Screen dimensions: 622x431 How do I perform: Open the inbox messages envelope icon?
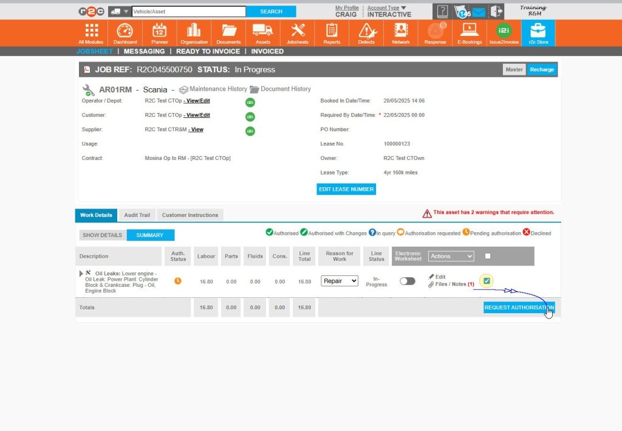(x=480, y=10)
